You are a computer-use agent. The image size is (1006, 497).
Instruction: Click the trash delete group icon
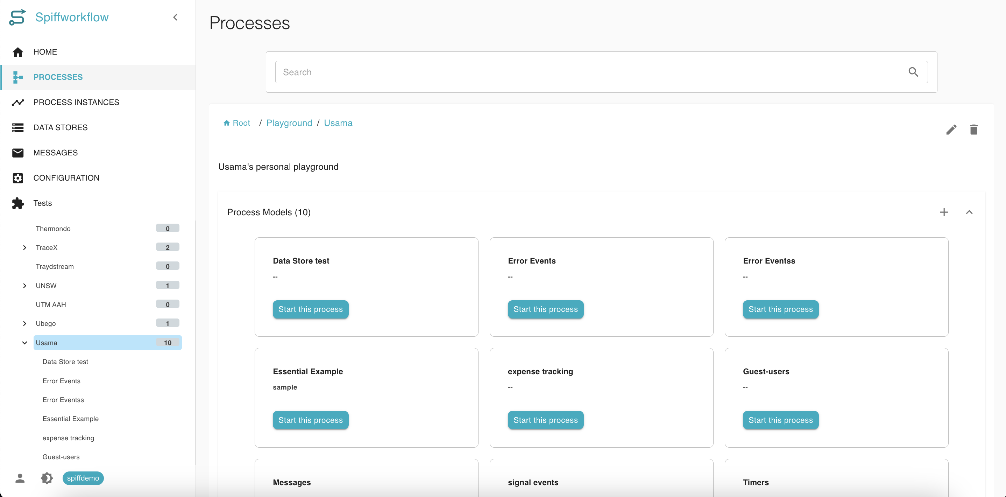tap(973, 129)
